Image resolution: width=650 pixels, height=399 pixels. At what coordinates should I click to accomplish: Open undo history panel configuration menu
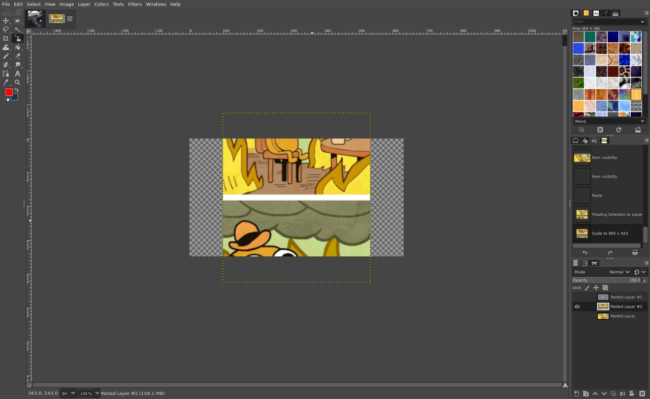(x=646, y=141)
